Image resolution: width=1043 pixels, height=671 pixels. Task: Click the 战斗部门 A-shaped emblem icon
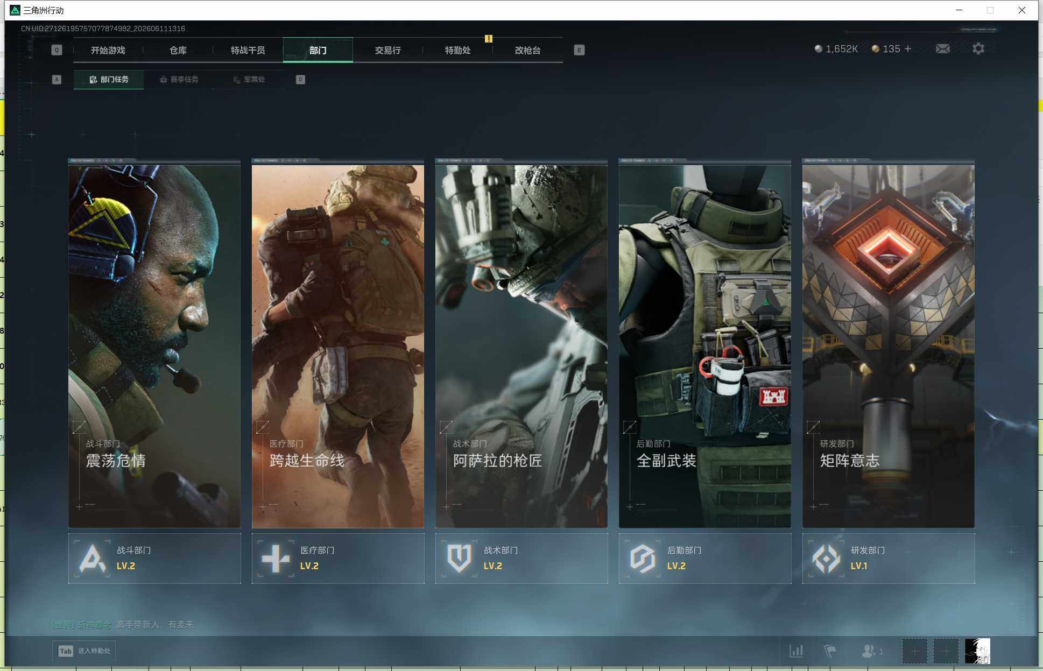coord(93,559)
